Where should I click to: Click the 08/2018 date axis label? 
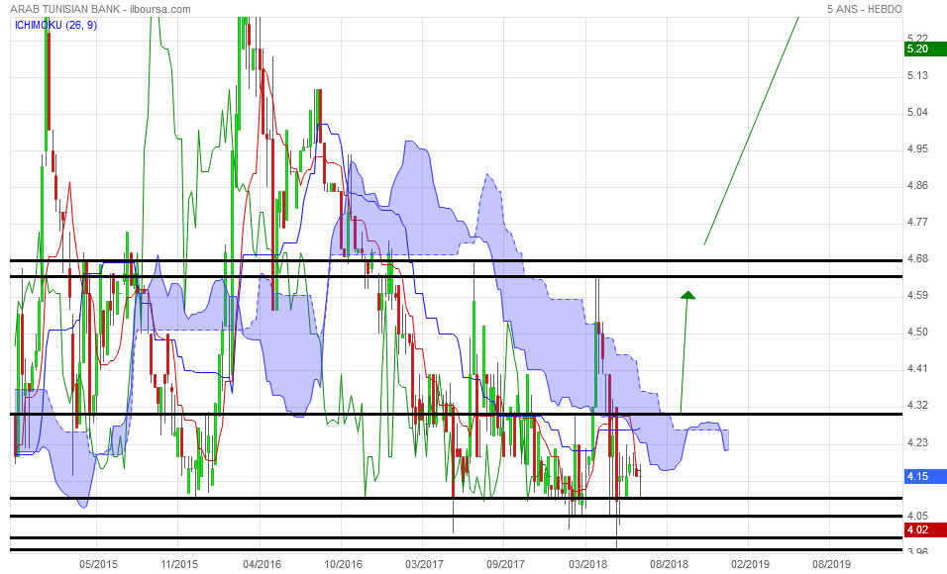coord(669,564)
